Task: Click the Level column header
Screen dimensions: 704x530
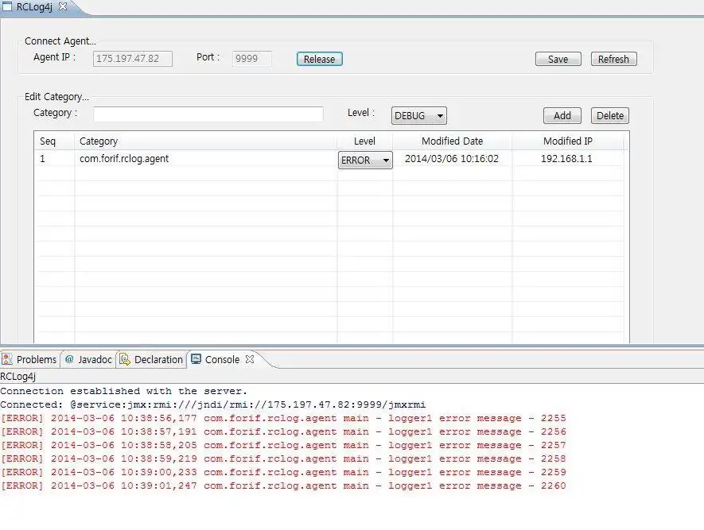Action: click(364, 141)
